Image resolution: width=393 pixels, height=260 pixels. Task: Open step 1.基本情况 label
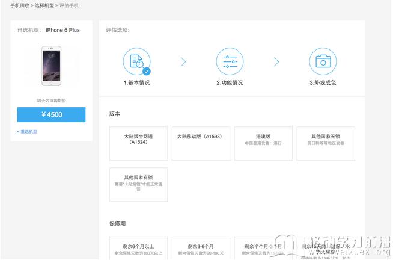pyautogui.click(x=137, y=83)
